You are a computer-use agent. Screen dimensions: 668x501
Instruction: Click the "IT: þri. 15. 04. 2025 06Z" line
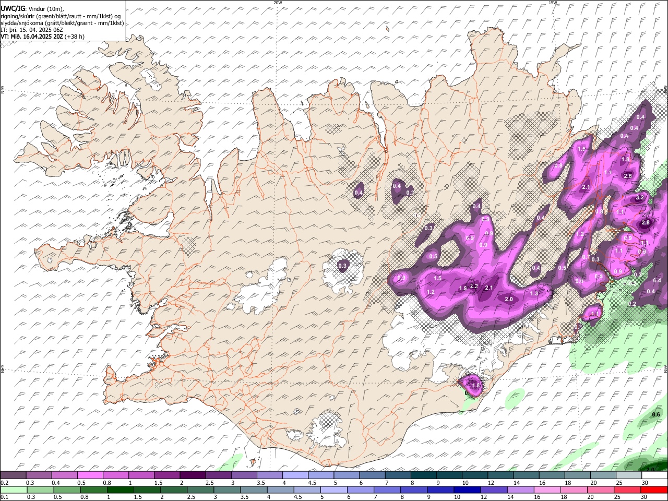(x=31, y=30)
